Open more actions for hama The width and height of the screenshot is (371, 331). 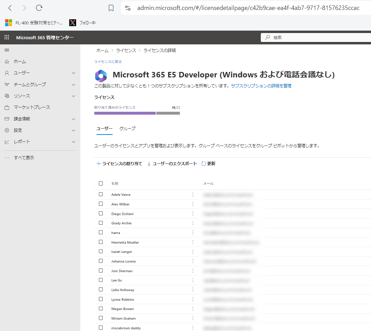[x=193, y=233]
